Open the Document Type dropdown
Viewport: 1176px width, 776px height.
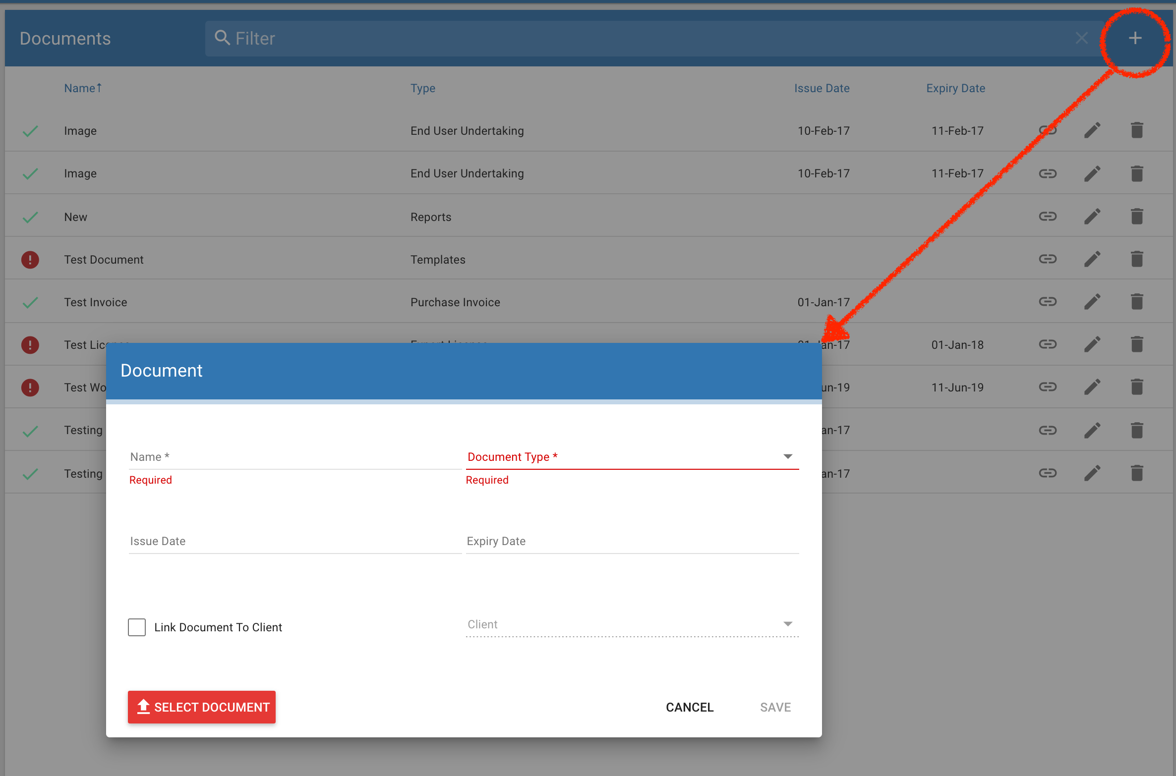pyautogui.click(x=632, y=456)
